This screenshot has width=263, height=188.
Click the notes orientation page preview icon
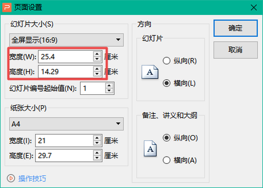coord(150,149)
